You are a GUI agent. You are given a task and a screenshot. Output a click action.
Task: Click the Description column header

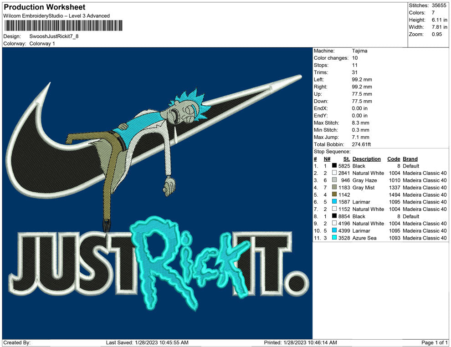366,159
